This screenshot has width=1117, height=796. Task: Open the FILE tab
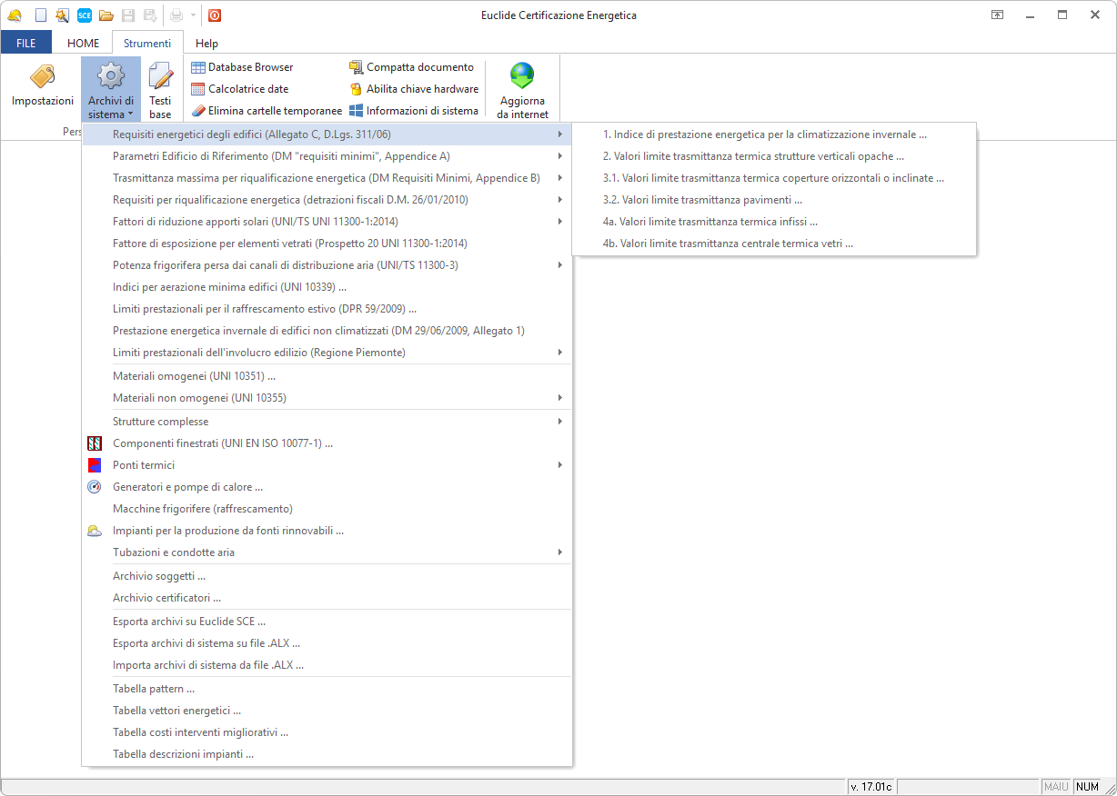click(26, 43)
